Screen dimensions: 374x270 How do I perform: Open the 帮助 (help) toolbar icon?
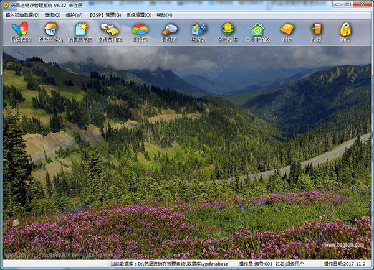(x=199, y=32)
